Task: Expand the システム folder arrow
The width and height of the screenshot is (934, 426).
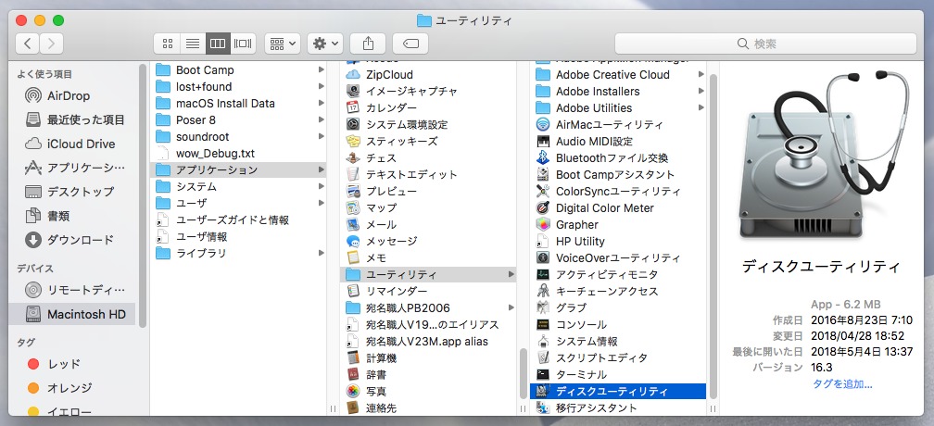Action: [321, 186]
